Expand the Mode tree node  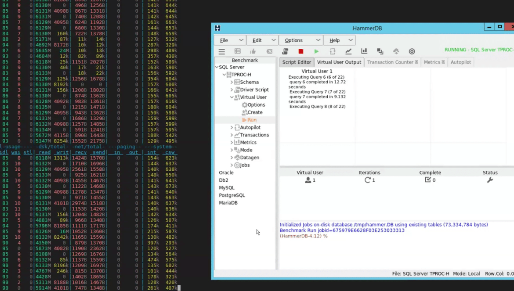pos(232,150)
